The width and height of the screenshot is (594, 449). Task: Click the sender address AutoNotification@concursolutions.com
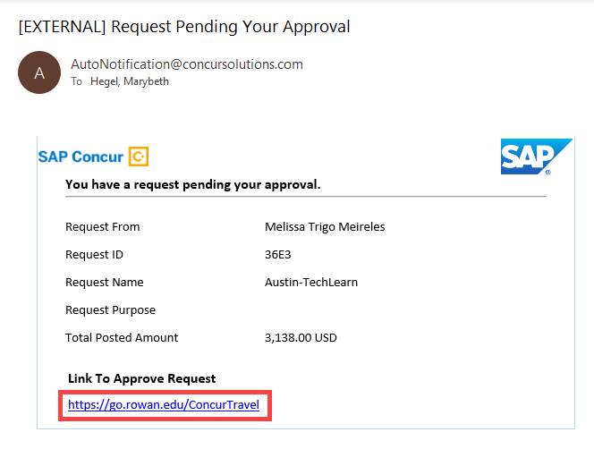point(187,64)
